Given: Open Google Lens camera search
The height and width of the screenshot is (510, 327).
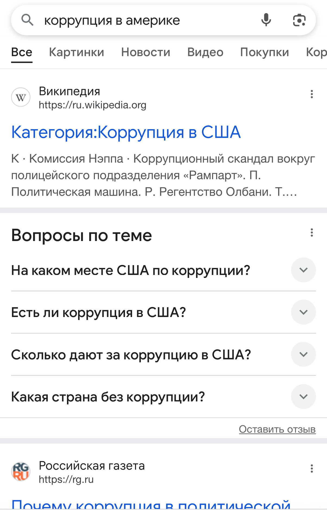Looking at the screenshot, I should (x=299, y=20).
